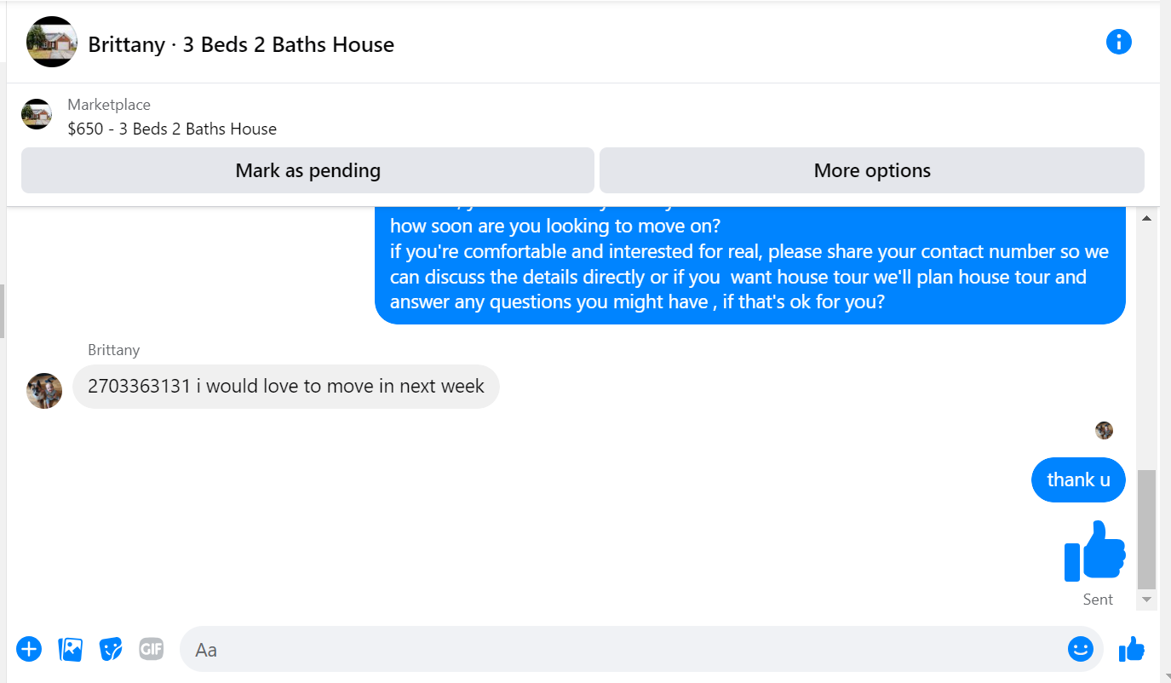Screen dimensions: 1171x683
Task: Attach a photo using the image icon
Action: coord(70,649)
